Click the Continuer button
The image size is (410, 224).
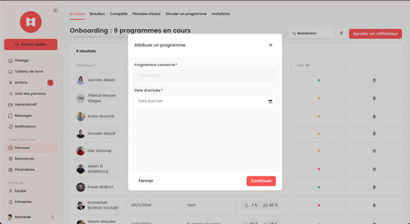(261, 181)
